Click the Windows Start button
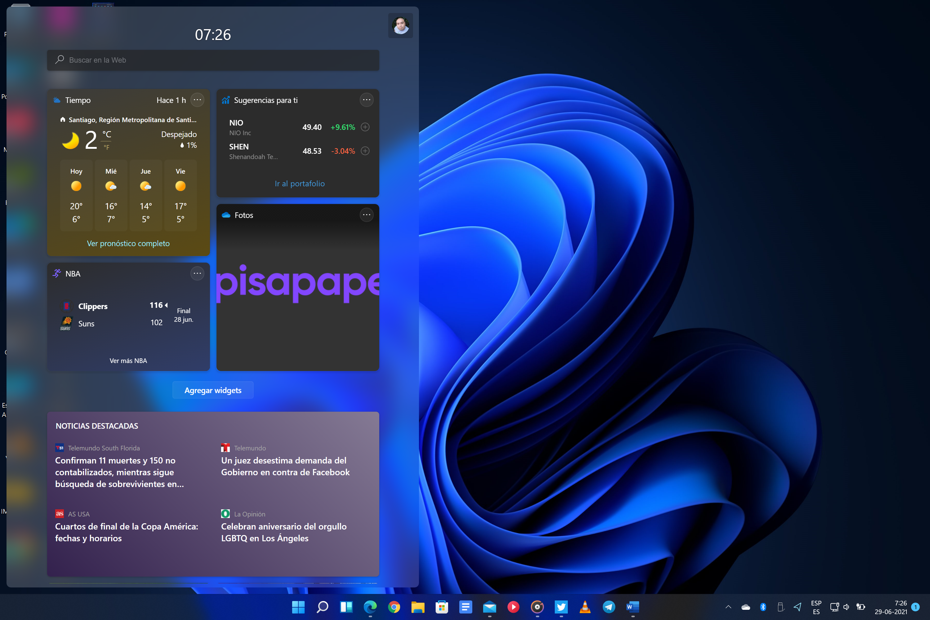The height and width of the screenshot is (620, 930). [x=298, y=607]
